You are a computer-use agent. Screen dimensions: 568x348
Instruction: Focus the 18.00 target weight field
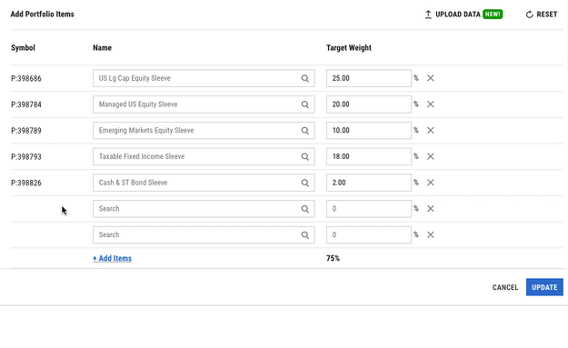[x=369, y=156]
